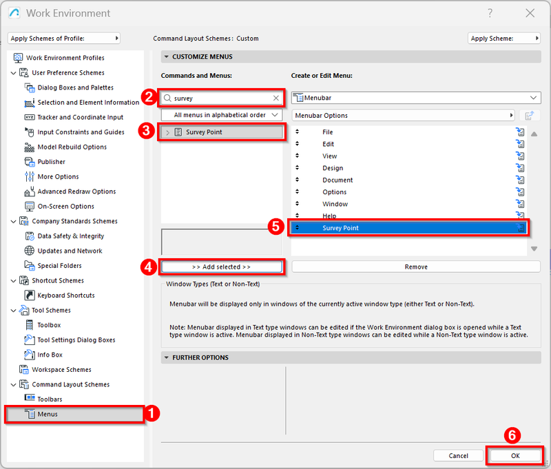The image size is (551, 469).
Task: Click Data Safety & Integrity icon
Action: tap(30, 236)
